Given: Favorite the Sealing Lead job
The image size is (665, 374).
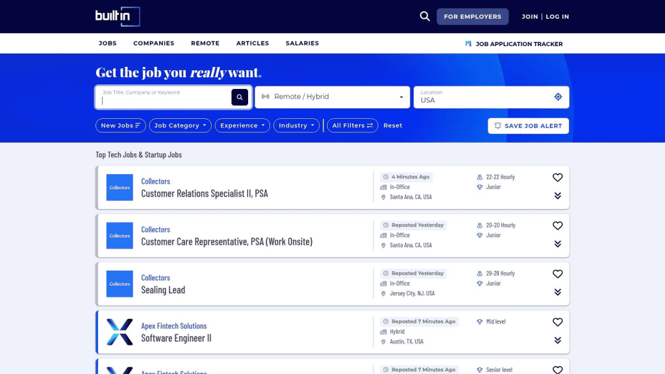Looking at the screenshot, I should [x=557, y=274].
